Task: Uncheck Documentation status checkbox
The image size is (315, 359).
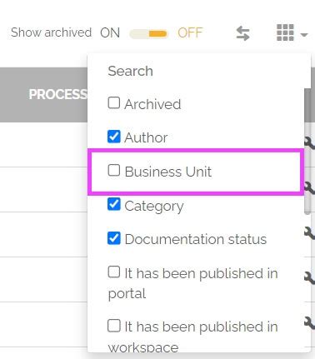Action: (x=114, y=238)
